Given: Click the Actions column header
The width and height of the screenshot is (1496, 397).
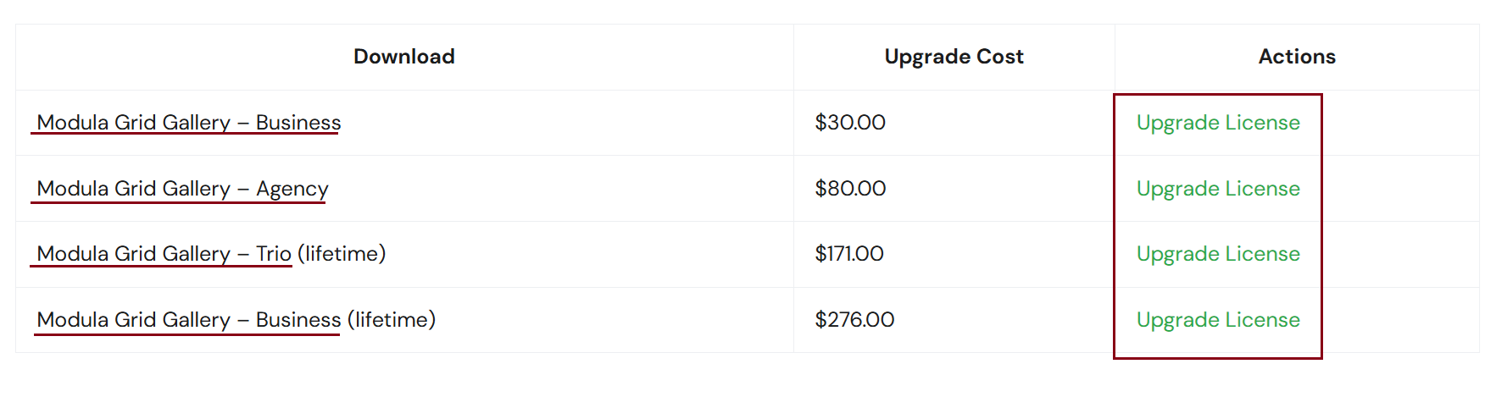Looking at the screenshot, I should [x=1296, y=57].
